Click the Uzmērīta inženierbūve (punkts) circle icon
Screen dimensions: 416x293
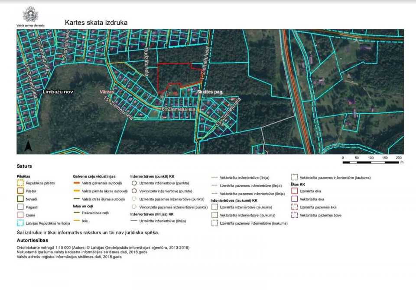click(134, 183)
